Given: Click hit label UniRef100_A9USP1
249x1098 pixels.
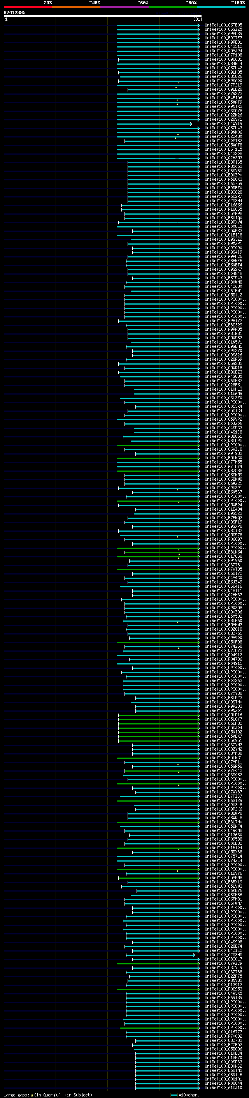Looking at the screenshot, I should point(223,488).
